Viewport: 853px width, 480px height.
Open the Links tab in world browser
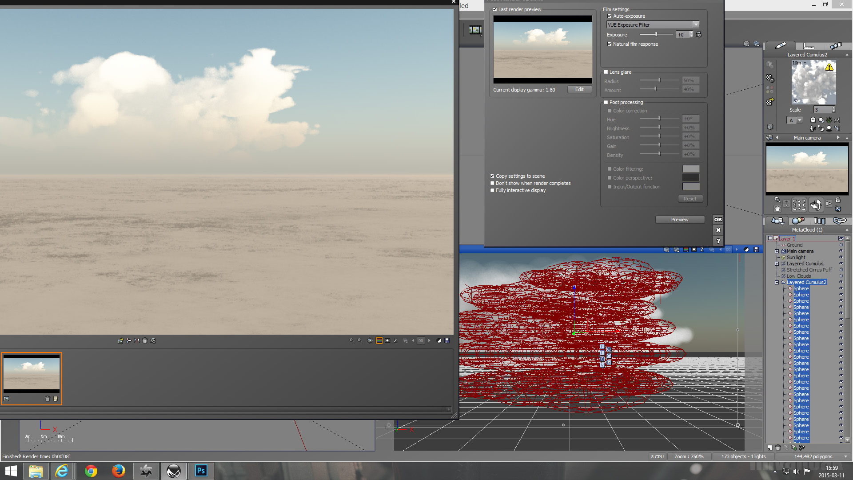(x=839, y=221)
